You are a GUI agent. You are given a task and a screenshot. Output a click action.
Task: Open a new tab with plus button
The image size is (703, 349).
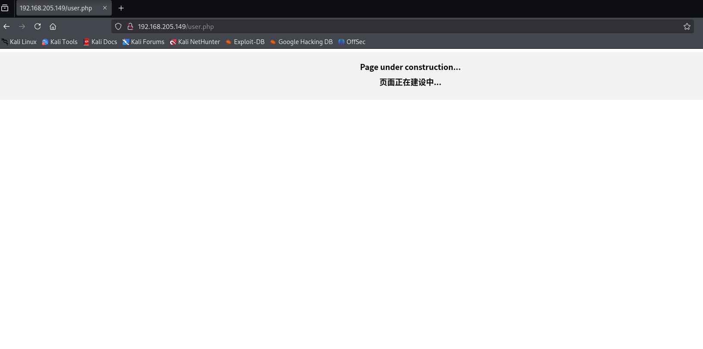(121, 8)
